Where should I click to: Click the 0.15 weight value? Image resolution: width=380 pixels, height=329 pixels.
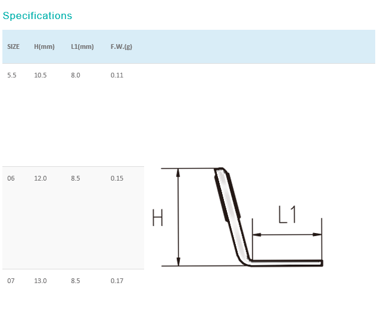point(117,178)
